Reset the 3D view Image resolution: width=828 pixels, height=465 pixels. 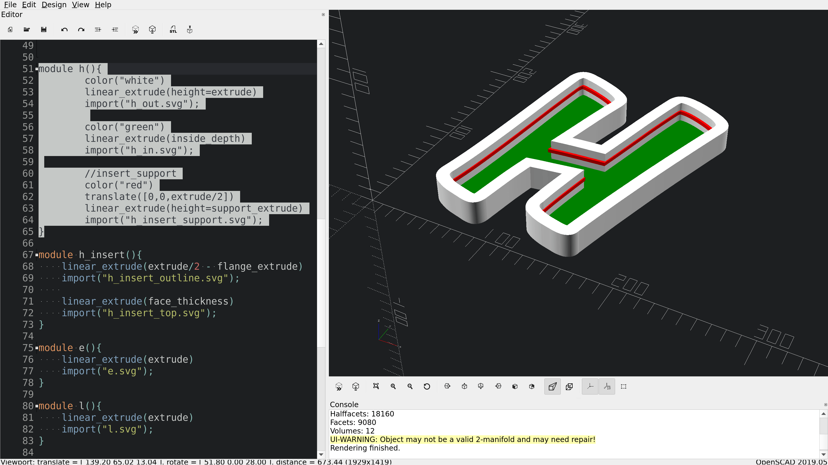426,386
